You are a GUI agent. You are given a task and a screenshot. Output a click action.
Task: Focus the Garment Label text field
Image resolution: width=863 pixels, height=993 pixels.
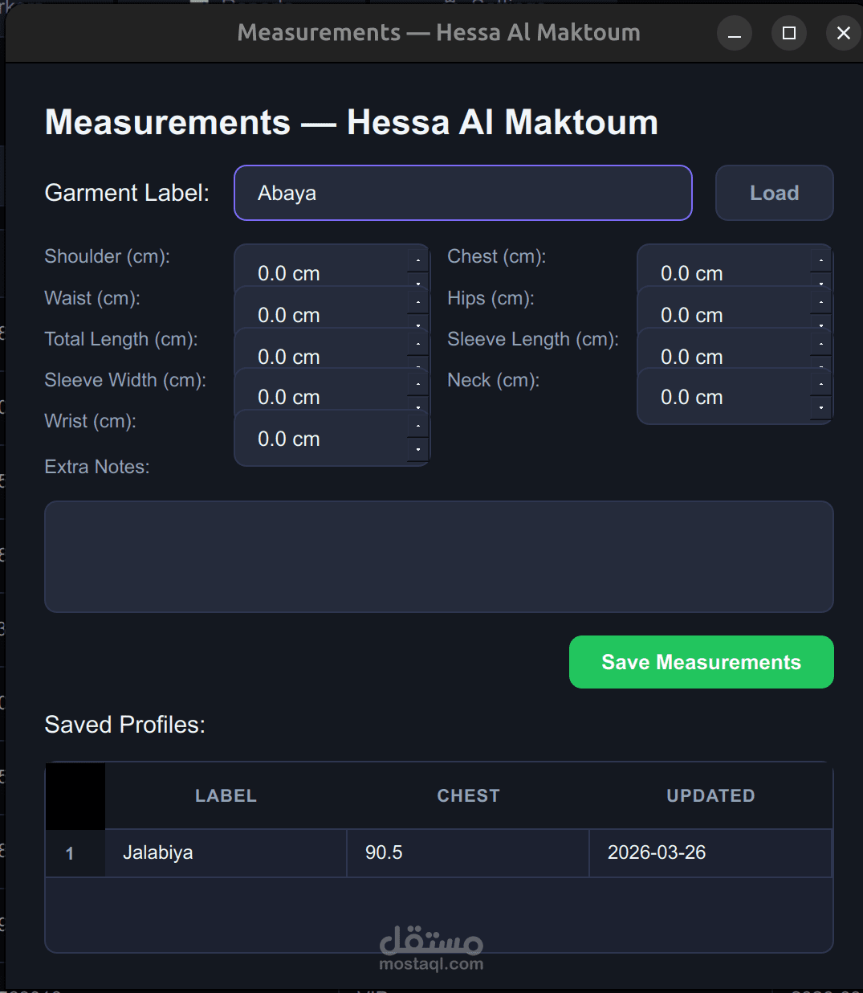[x=462, y=193]
